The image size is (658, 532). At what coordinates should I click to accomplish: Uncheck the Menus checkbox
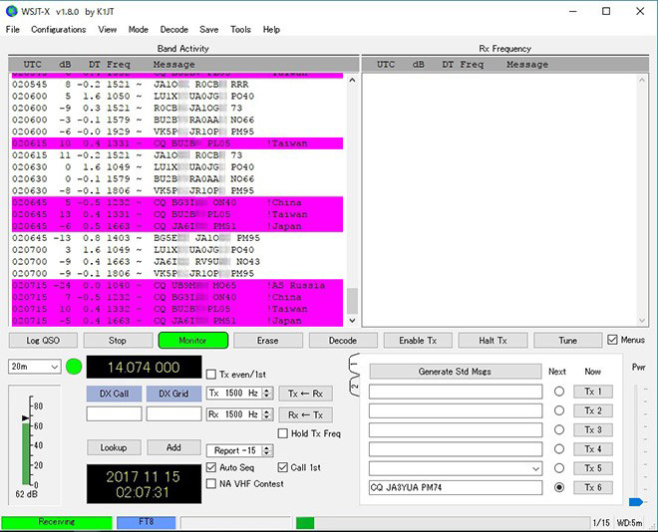[613, 341]
